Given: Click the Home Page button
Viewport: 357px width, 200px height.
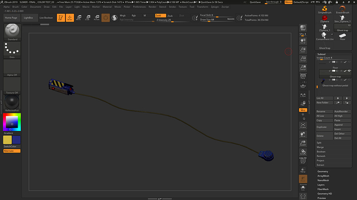Looking at the screenshot, I should point(11,18).
